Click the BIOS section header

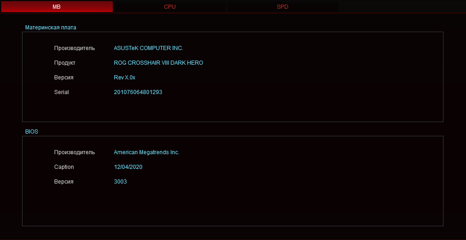point(32,132)
